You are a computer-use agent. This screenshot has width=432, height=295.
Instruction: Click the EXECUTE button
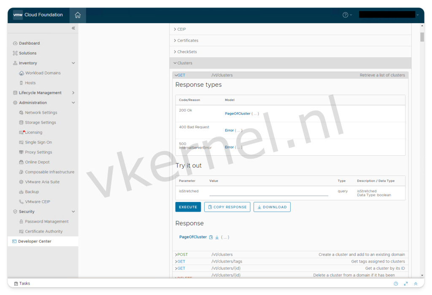(188, 207)
